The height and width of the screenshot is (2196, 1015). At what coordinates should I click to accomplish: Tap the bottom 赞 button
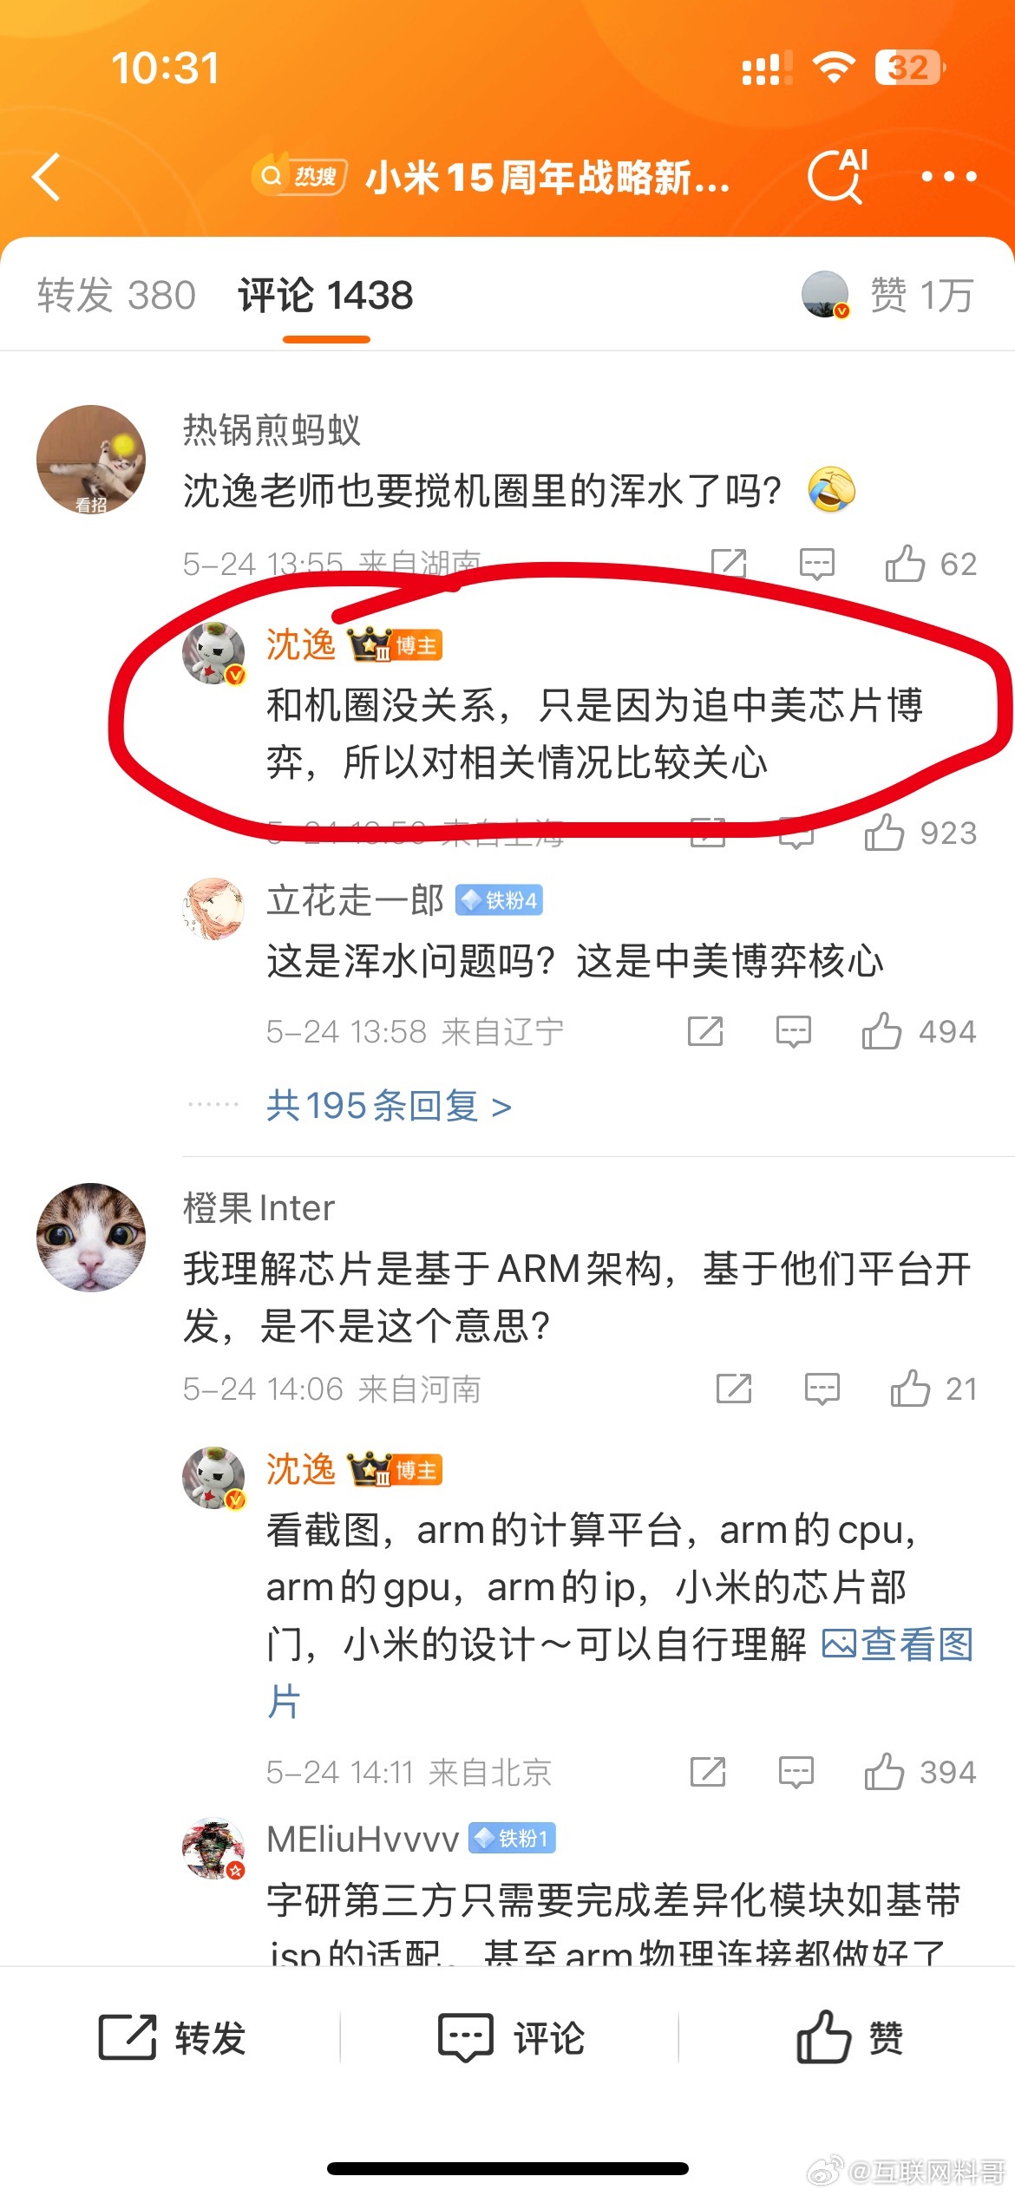850,2037
